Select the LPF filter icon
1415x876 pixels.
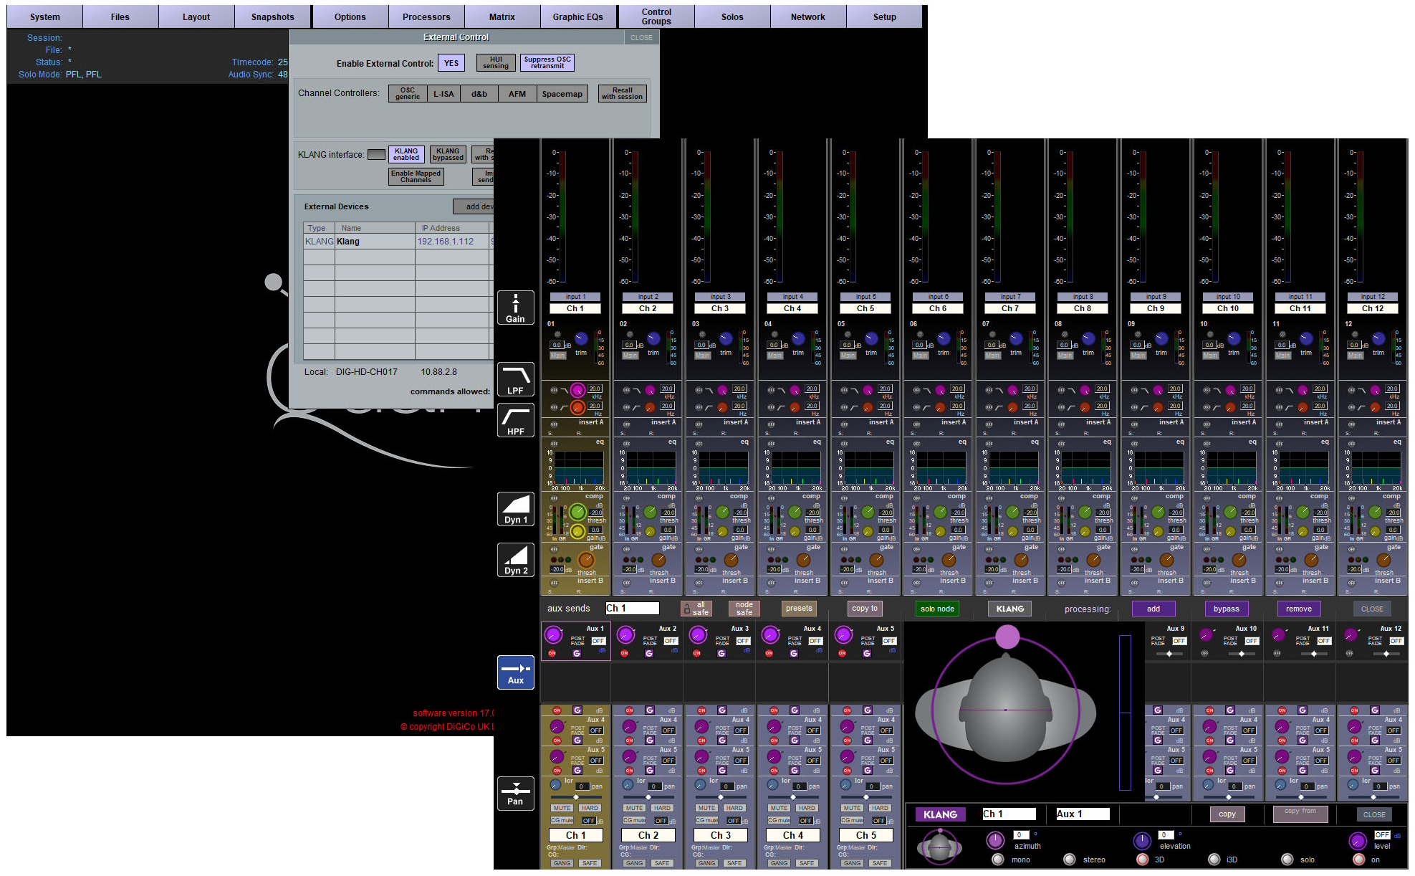tap(515, 379)
